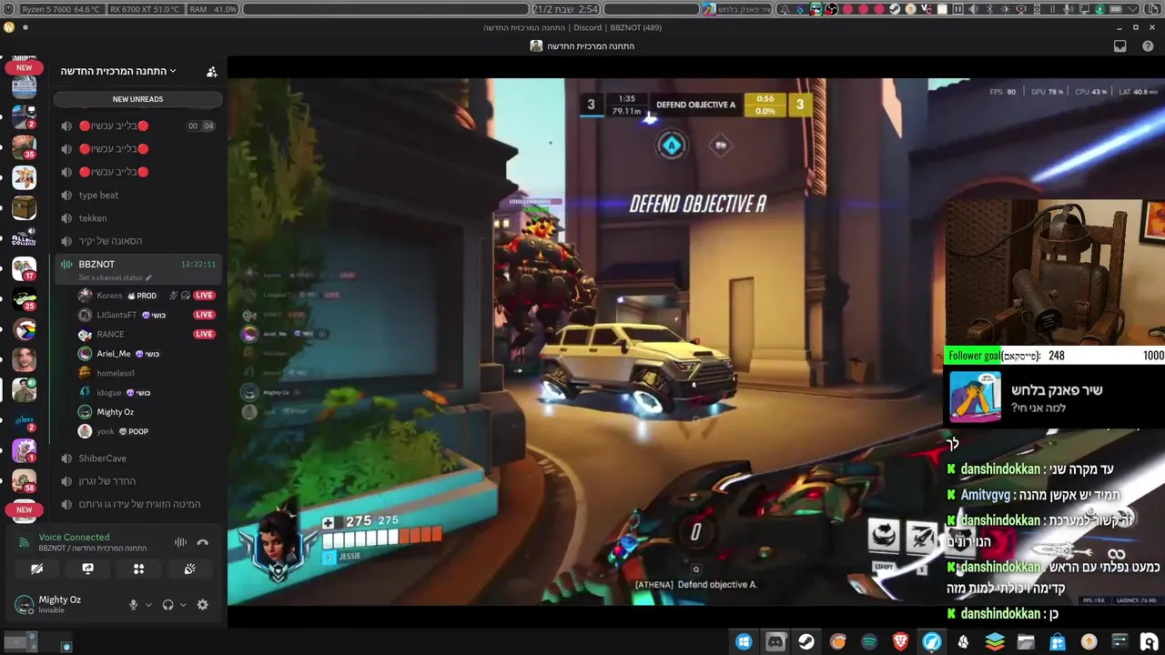Image resolution: width=1165 pixels, height=655 pixels.
Task: Start an activity button
Action: (x=139, y=569)
